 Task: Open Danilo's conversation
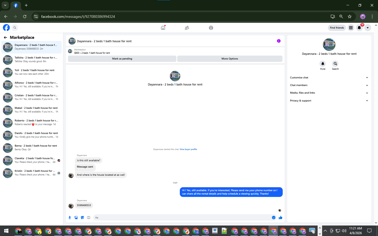pos(31,135)
